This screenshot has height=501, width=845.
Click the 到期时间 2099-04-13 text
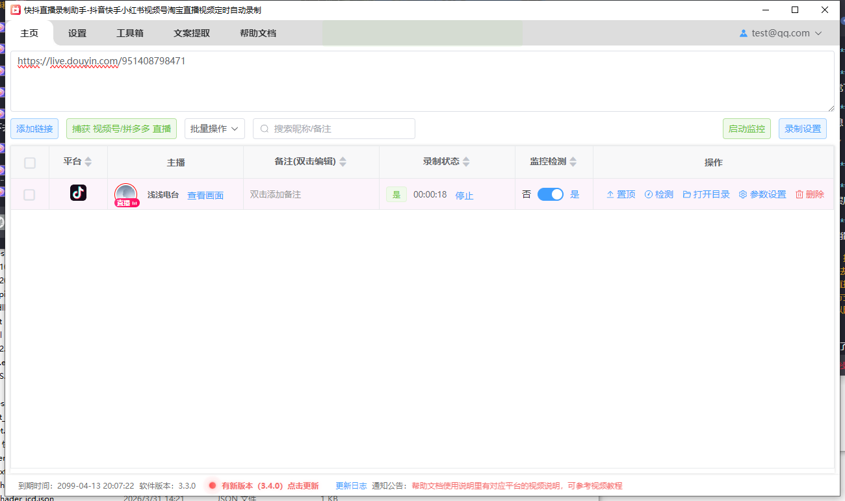coord(76,485)
